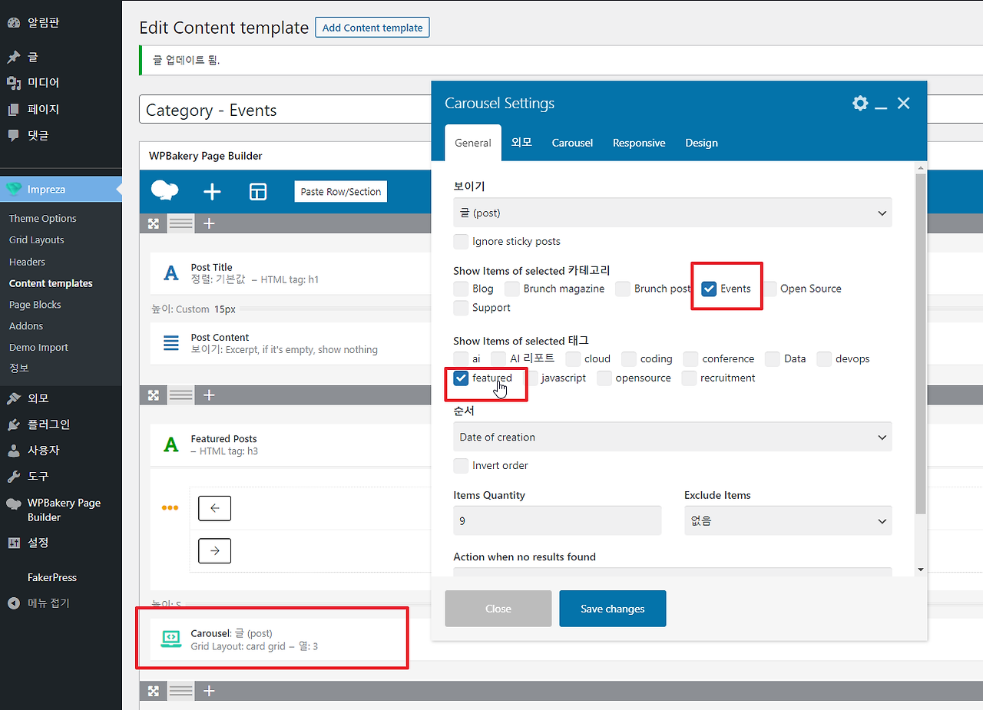Click the 설정 settings sliders icon
The width and height of the screenshot is (983, 710).
pyautogui.click(x=14, y=543)
